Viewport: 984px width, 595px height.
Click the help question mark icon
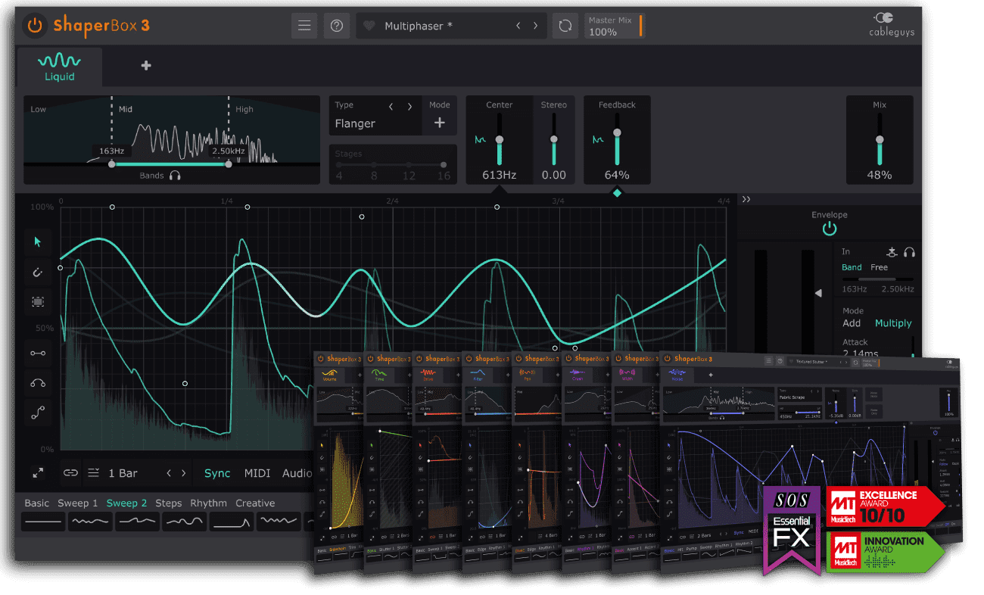pyautogui.click(x=337, y=26)
